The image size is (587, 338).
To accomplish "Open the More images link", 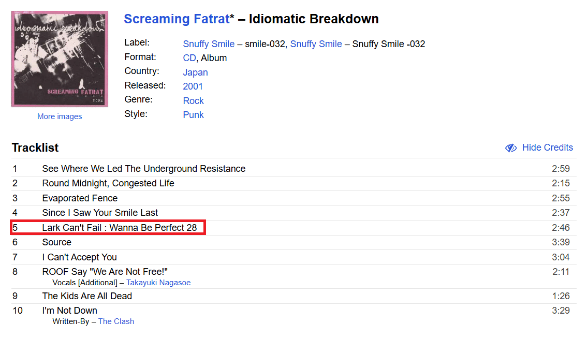I will point(60,116).
